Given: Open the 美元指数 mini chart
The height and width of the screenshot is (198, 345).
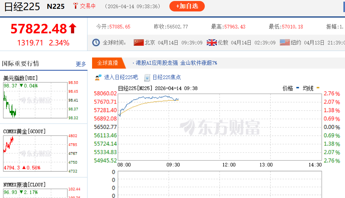Looking at the screenshot, I should tap(35, 100).
